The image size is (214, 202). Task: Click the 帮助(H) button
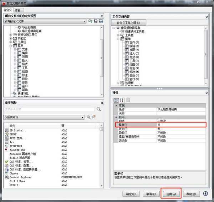[x=191, y=194]
